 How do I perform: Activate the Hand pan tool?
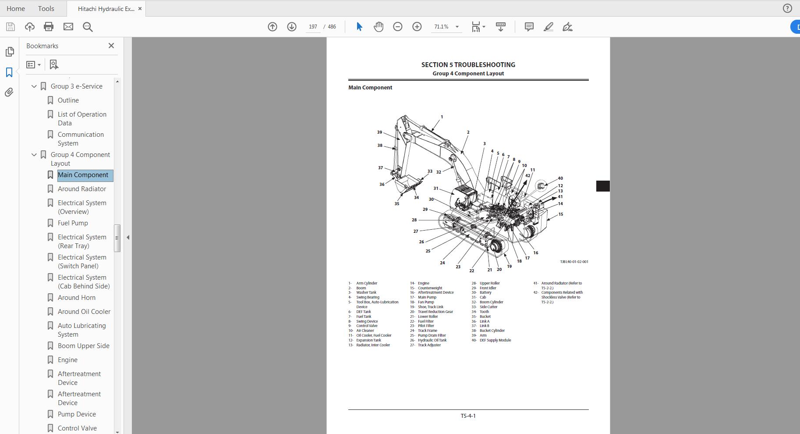click(379, 27)
